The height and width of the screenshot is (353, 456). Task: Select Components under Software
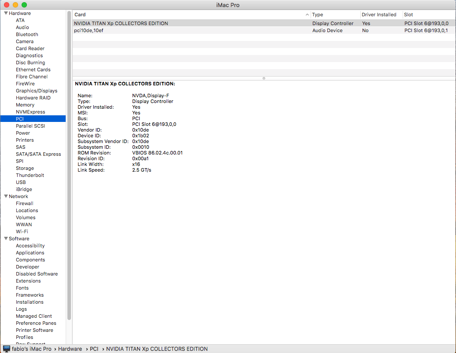(30, 260)
